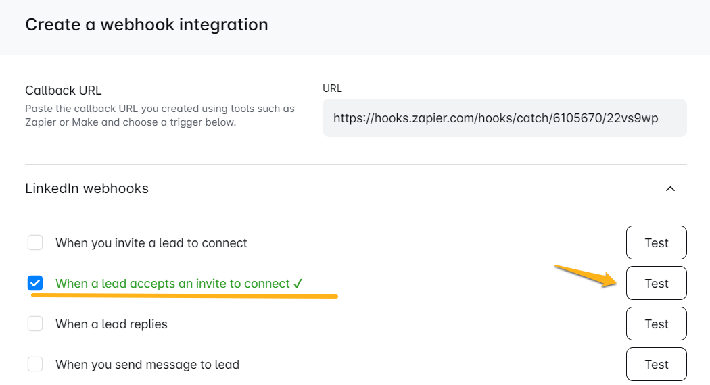Run Test for the lead replies webhook
The width and height of the screenshot is (710, 385).
pos(656,324)
